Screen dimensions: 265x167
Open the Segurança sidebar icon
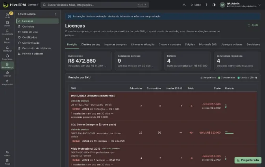pyautogui.click(x=7, y=57)
